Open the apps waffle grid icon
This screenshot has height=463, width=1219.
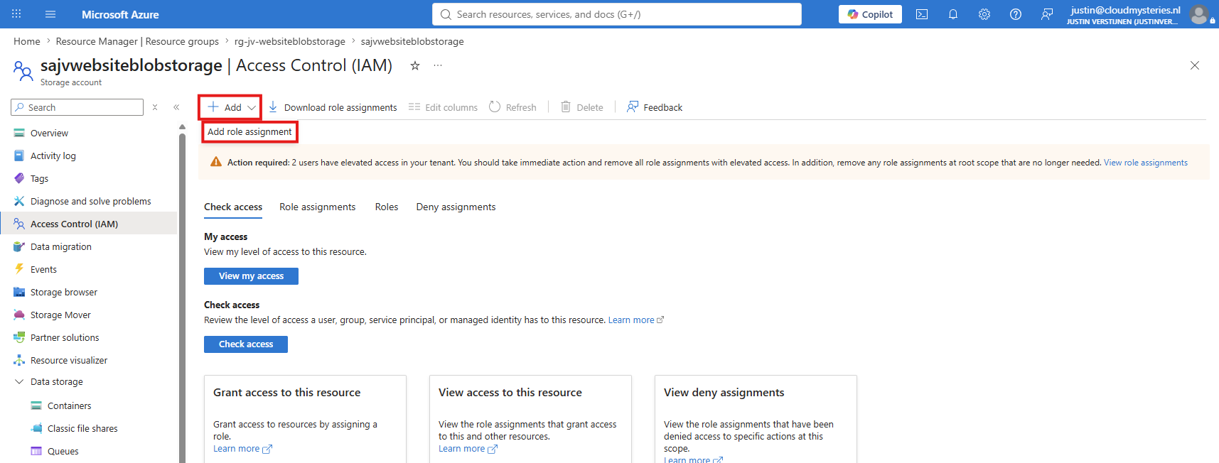click(16, 14)
